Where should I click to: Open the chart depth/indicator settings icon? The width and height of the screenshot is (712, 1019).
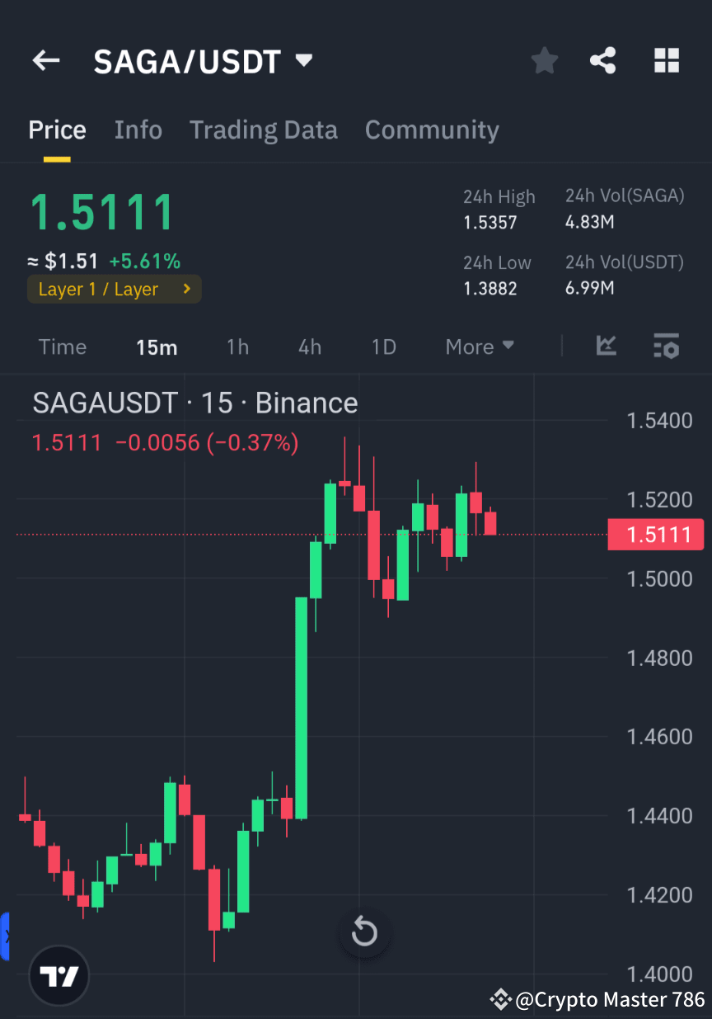coord(667,347)
